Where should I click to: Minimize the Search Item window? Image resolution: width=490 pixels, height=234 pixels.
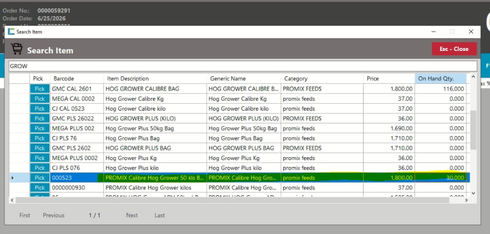(434, 31)
